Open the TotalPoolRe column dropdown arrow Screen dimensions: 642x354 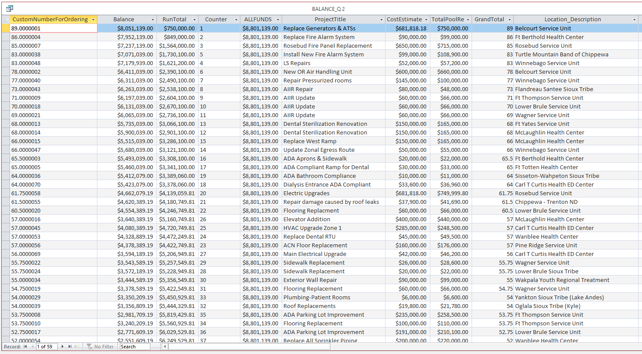(x=468, y=20)
